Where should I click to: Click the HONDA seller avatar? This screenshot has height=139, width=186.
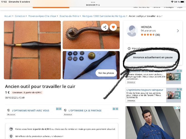(x=132, y=31)
